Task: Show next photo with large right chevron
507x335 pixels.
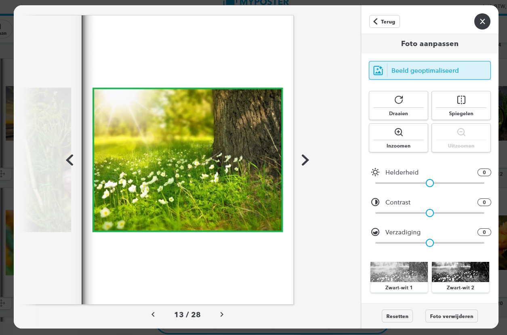Action: (x=305, y=160)
